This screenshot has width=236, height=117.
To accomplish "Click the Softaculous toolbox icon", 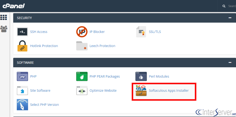I will point(141,91).
